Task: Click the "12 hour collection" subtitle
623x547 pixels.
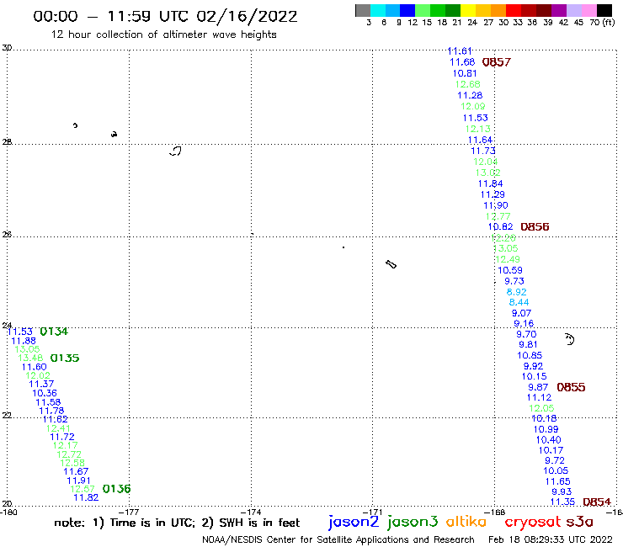Action: pyautogui.click(x=163, y=35)
